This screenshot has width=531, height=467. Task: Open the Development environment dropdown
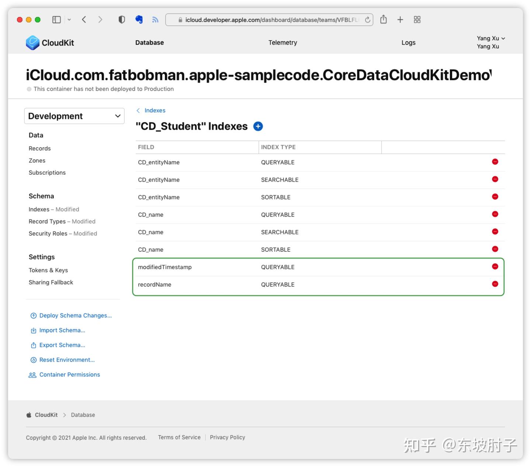pyautogui.click(x=74, y=116)
